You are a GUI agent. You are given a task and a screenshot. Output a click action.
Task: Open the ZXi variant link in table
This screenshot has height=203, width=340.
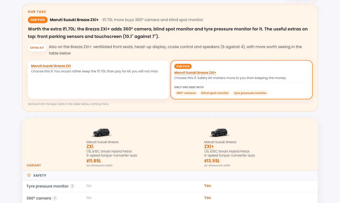(90, 146)
